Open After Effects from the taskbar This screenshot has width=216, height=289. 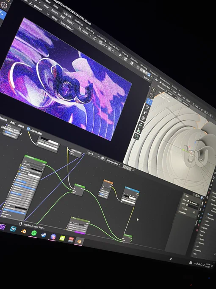pyautogui.click(x=2, y=227)
